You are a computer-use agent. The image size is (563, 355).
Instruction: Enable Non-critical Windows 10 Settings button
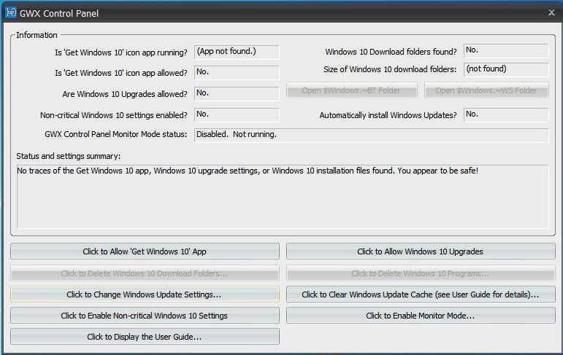[x=145, y=316]
